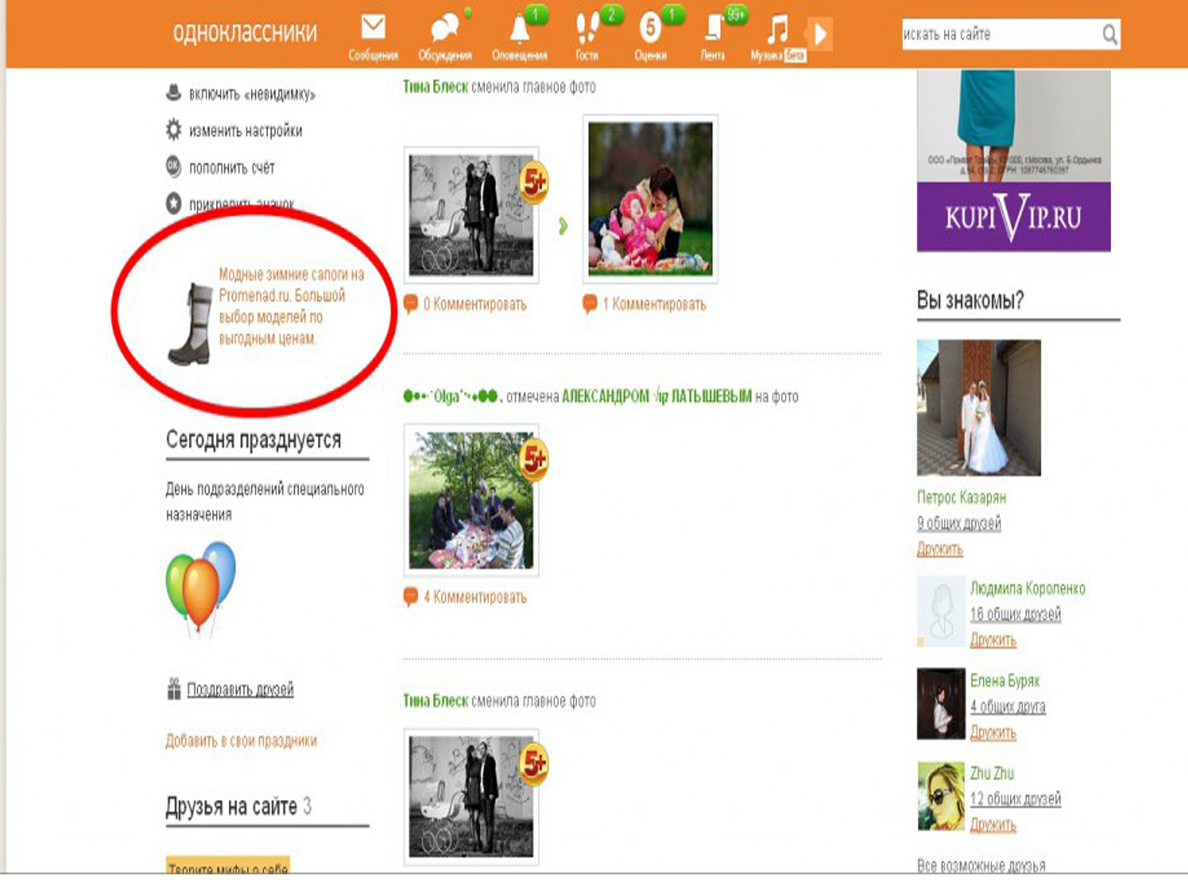
Task: Click 4 Комментировать under picnic photo
Action: 474,597
